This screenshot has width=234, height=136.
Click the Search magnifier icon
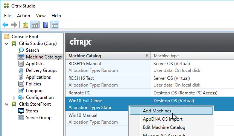21,50
